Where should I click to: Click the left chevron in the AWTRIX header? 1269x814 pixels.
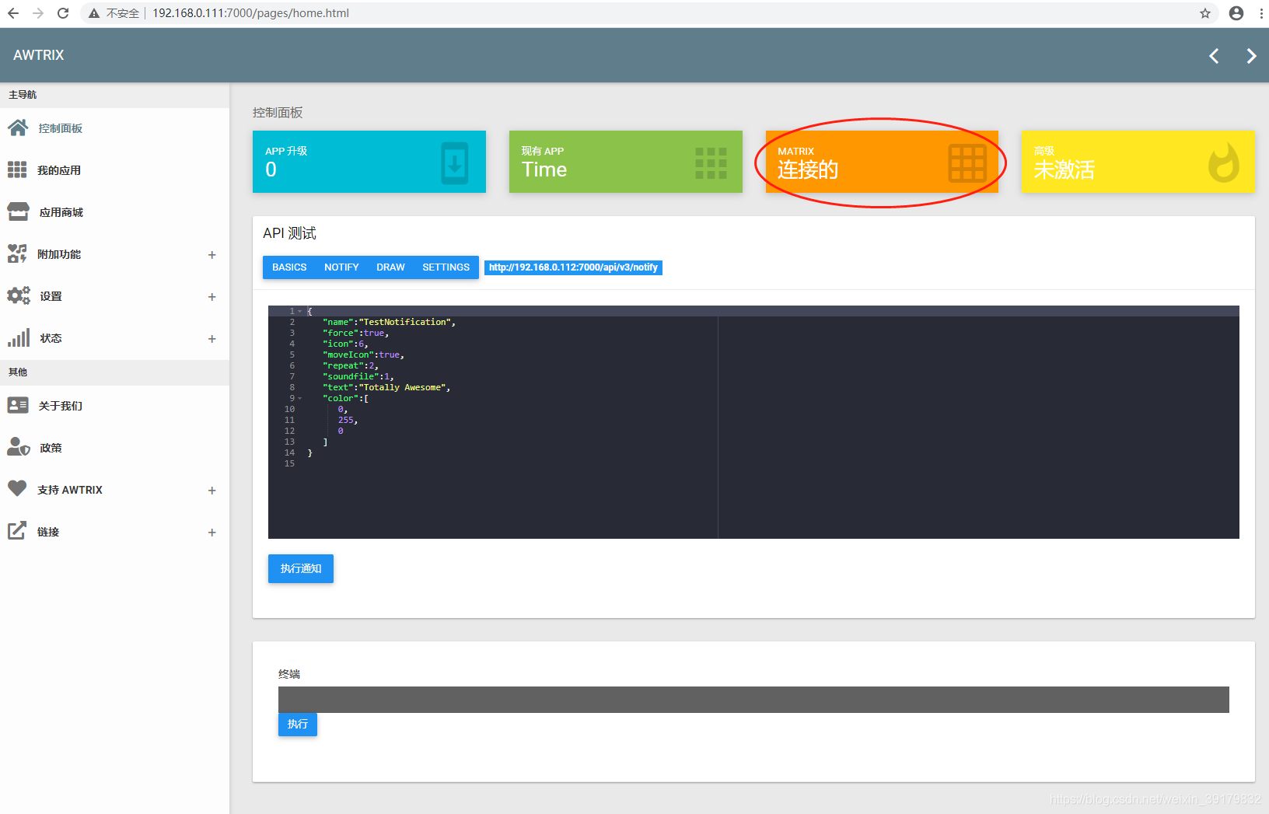click(1214, 56)
